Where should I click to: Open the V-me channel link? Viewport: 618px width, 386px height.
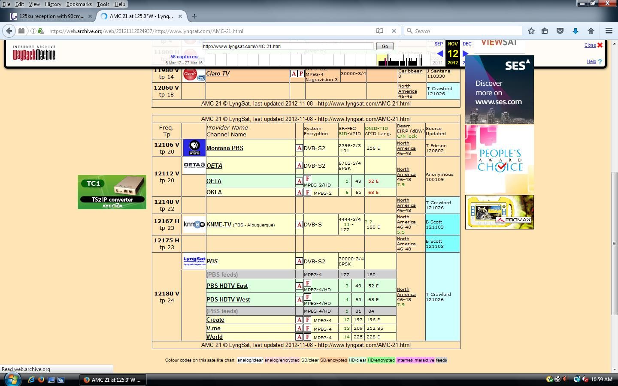[213, 329]
